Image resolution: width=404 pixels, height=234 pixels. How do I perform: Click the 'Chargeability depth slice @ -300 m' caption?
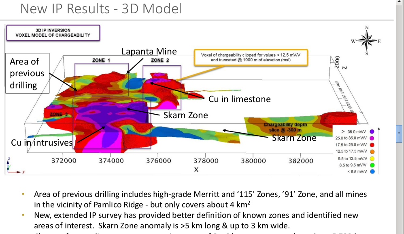point(285,127)
